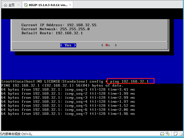Click the resize grip at window corner
Screen dimensions: 184x138
(182, 134)
